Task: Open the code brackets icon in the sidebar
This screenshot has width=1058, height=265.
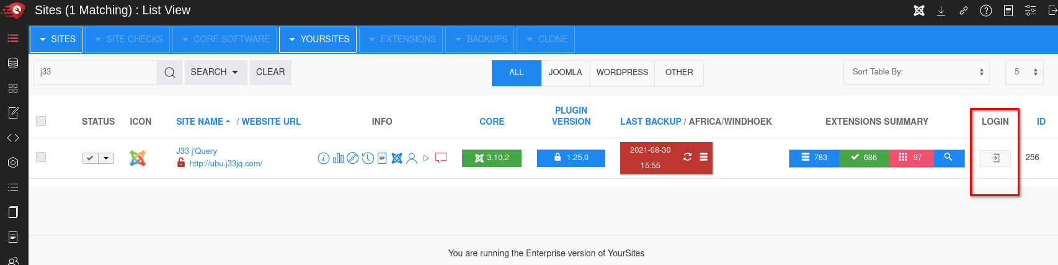Action: pos(13,138)
